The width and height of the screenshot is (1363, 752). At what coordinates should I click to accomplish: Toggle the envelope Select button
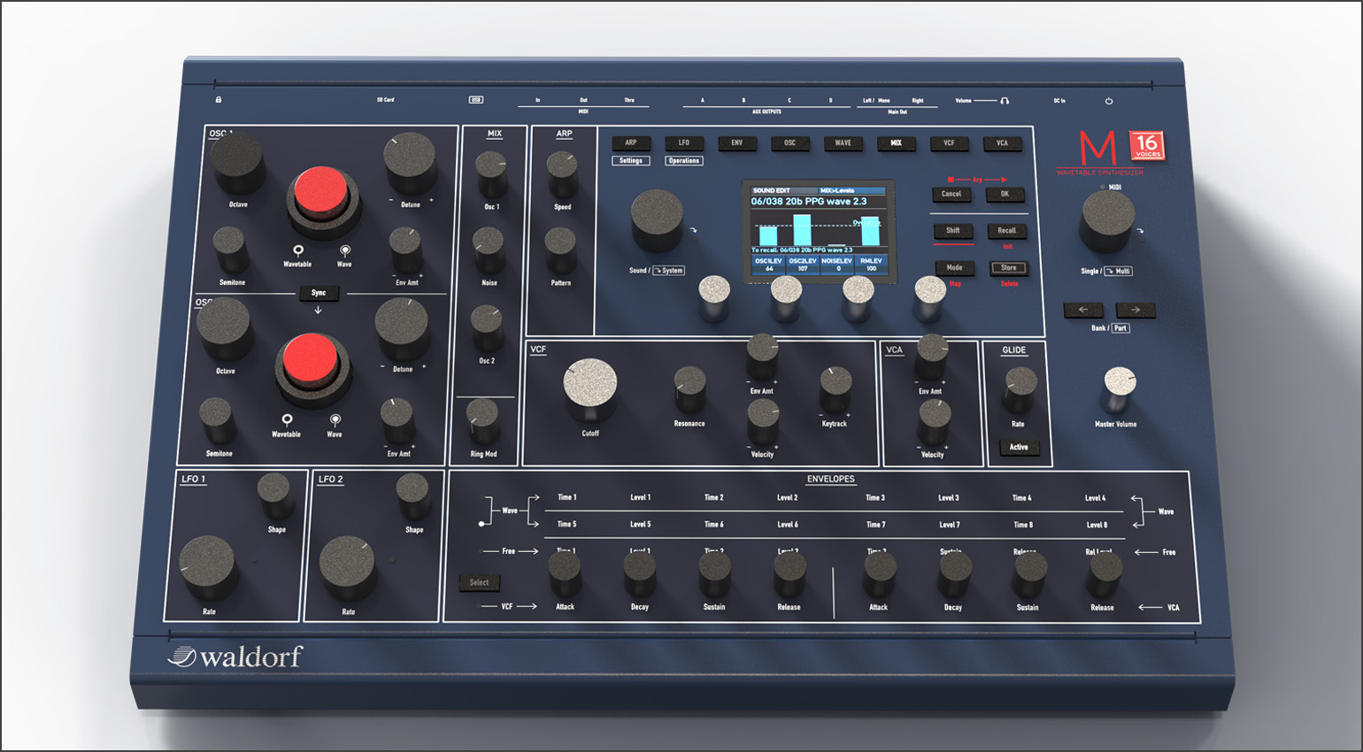479,582
